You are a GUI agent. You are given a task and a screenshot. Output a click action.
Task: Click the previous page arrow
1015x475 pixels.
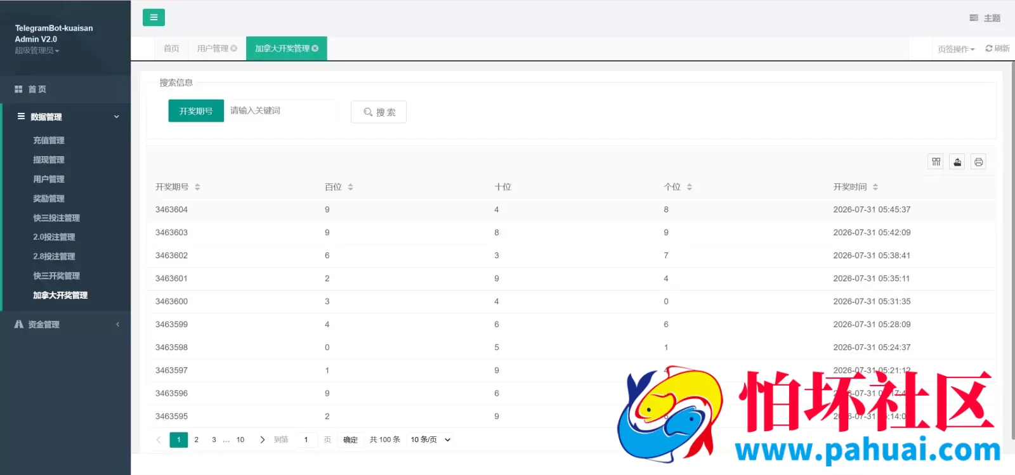(x=159, y=439)
